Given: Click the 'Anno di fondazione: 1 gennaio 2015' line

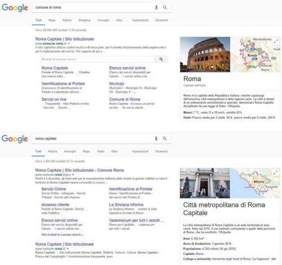Looking at the screenshot, I should pyautogui.click(x=207, y=244).
